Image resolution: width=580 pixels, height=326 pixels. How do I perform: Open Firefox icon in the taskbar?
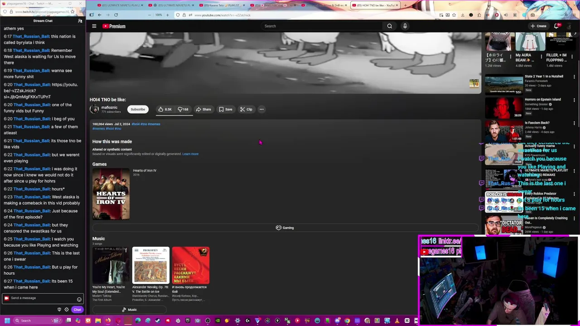click(108, 321)
